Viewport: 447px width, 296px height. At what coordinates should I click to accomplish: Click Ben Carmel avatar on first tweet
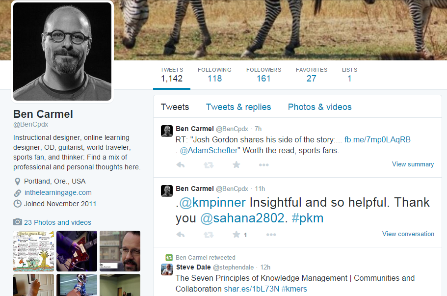pos(167,131)
